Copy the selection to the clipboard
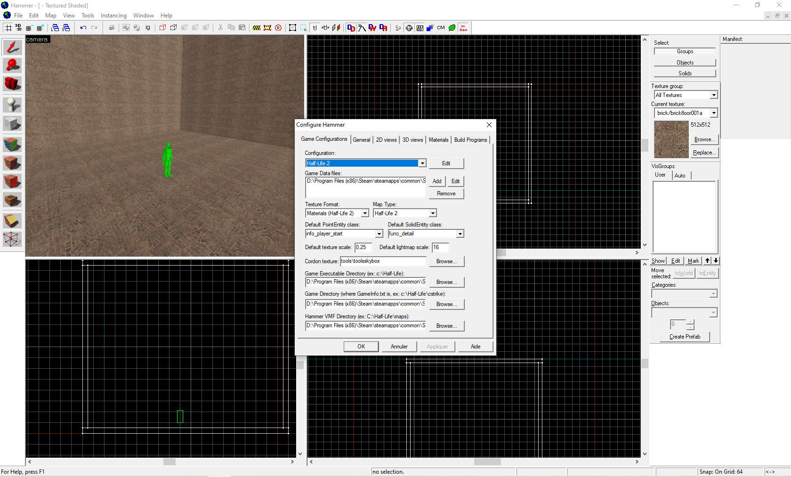Image resolution: width=791 pixels, height=477 pixels. [x=231, y=28]
